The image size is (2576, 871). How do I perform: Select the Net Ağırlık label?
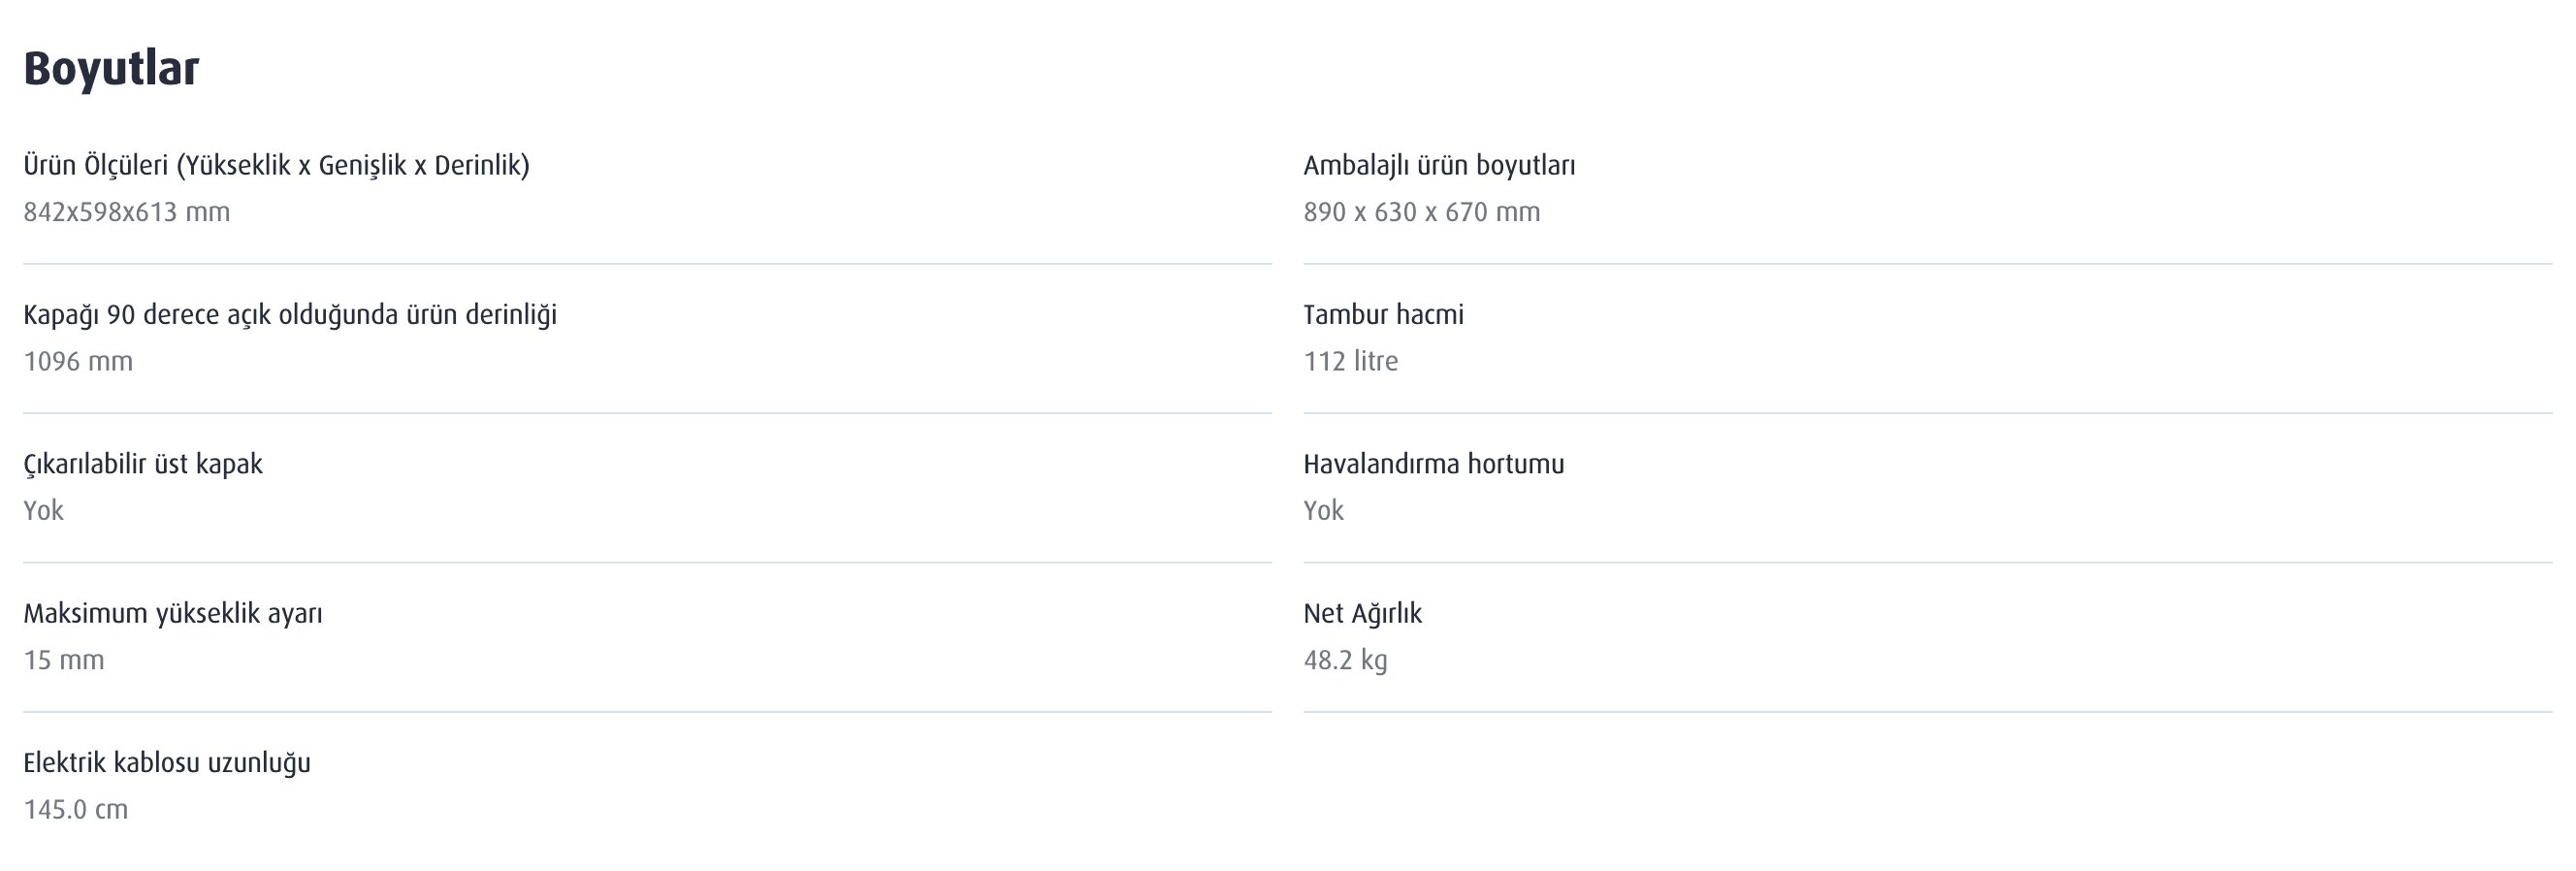[1362, 613]
